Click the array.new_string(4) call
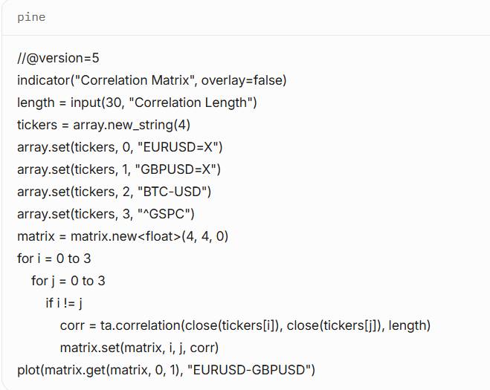The image size is (490, 390). tap(132, 125)
